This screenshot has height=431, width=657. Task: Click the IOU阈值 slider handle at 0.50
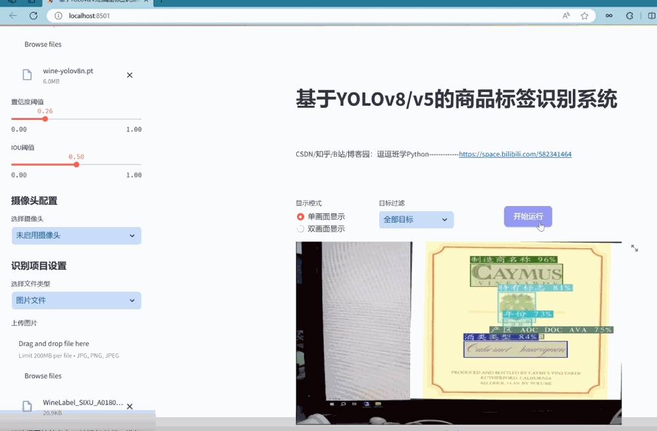(76, 165)
